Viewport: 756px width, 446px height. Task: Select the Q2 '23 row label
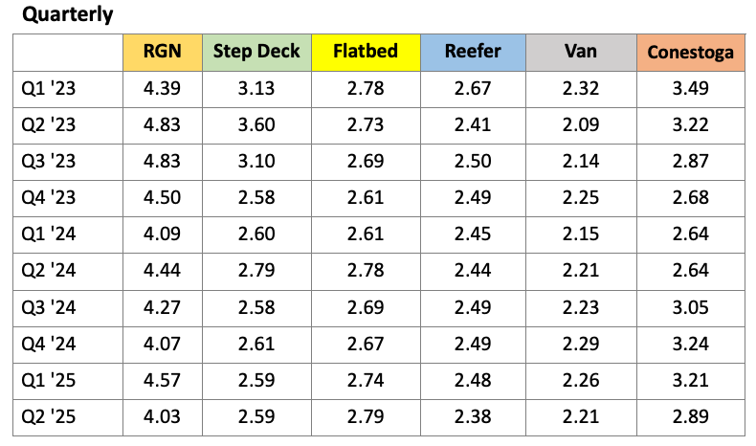click(x=48, y=125)
